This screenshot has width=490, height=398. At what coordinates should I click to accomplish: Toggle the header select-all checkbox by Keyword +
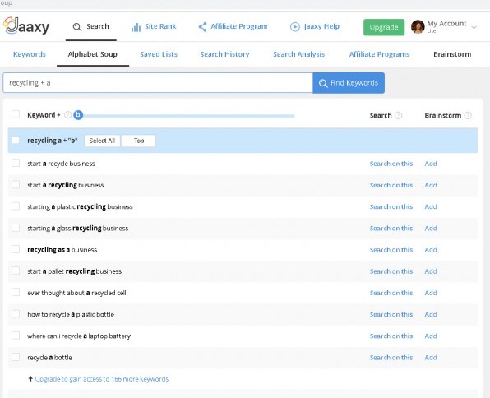tap(16, 114)
